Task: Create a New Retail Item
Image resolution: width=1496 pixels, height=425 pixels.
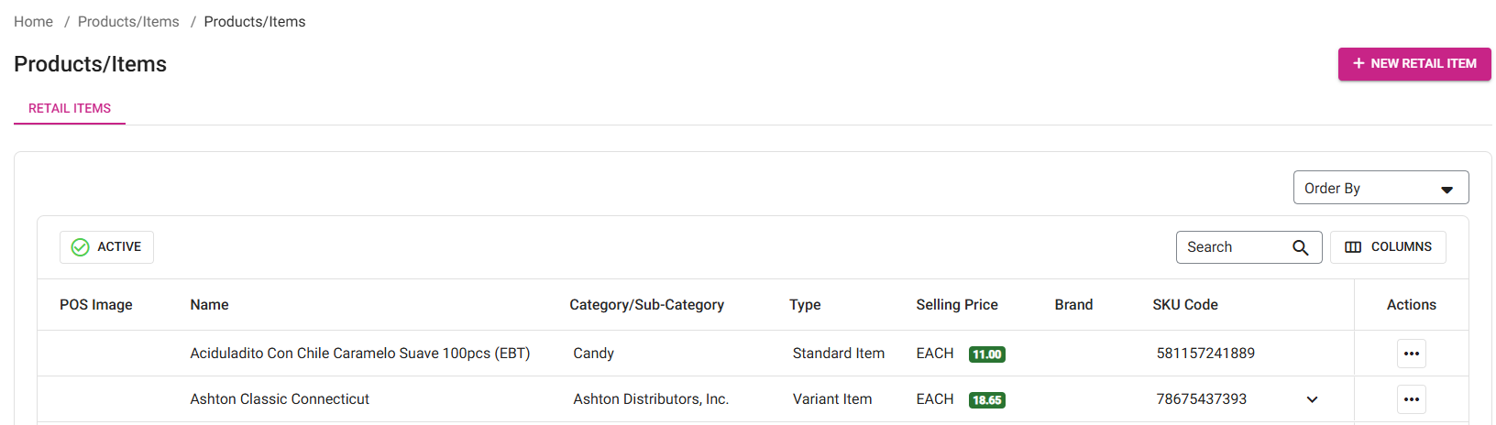Action: [x=1413, y=64]
